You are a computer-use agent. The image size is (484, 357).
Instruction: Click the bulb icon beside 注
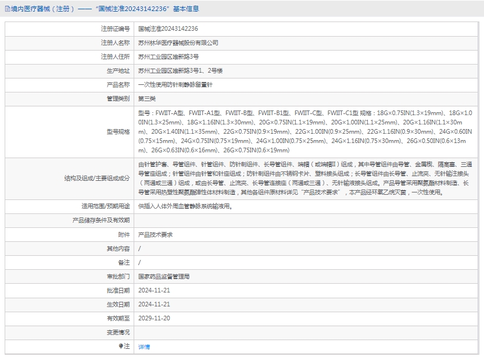pos(121,346)
